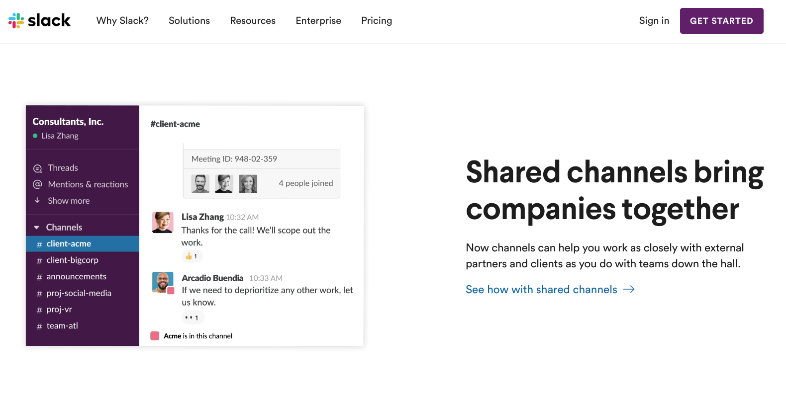Click the hash icon beside proj-vr
The height and width of the screenshot is (394, 786).
39,310
